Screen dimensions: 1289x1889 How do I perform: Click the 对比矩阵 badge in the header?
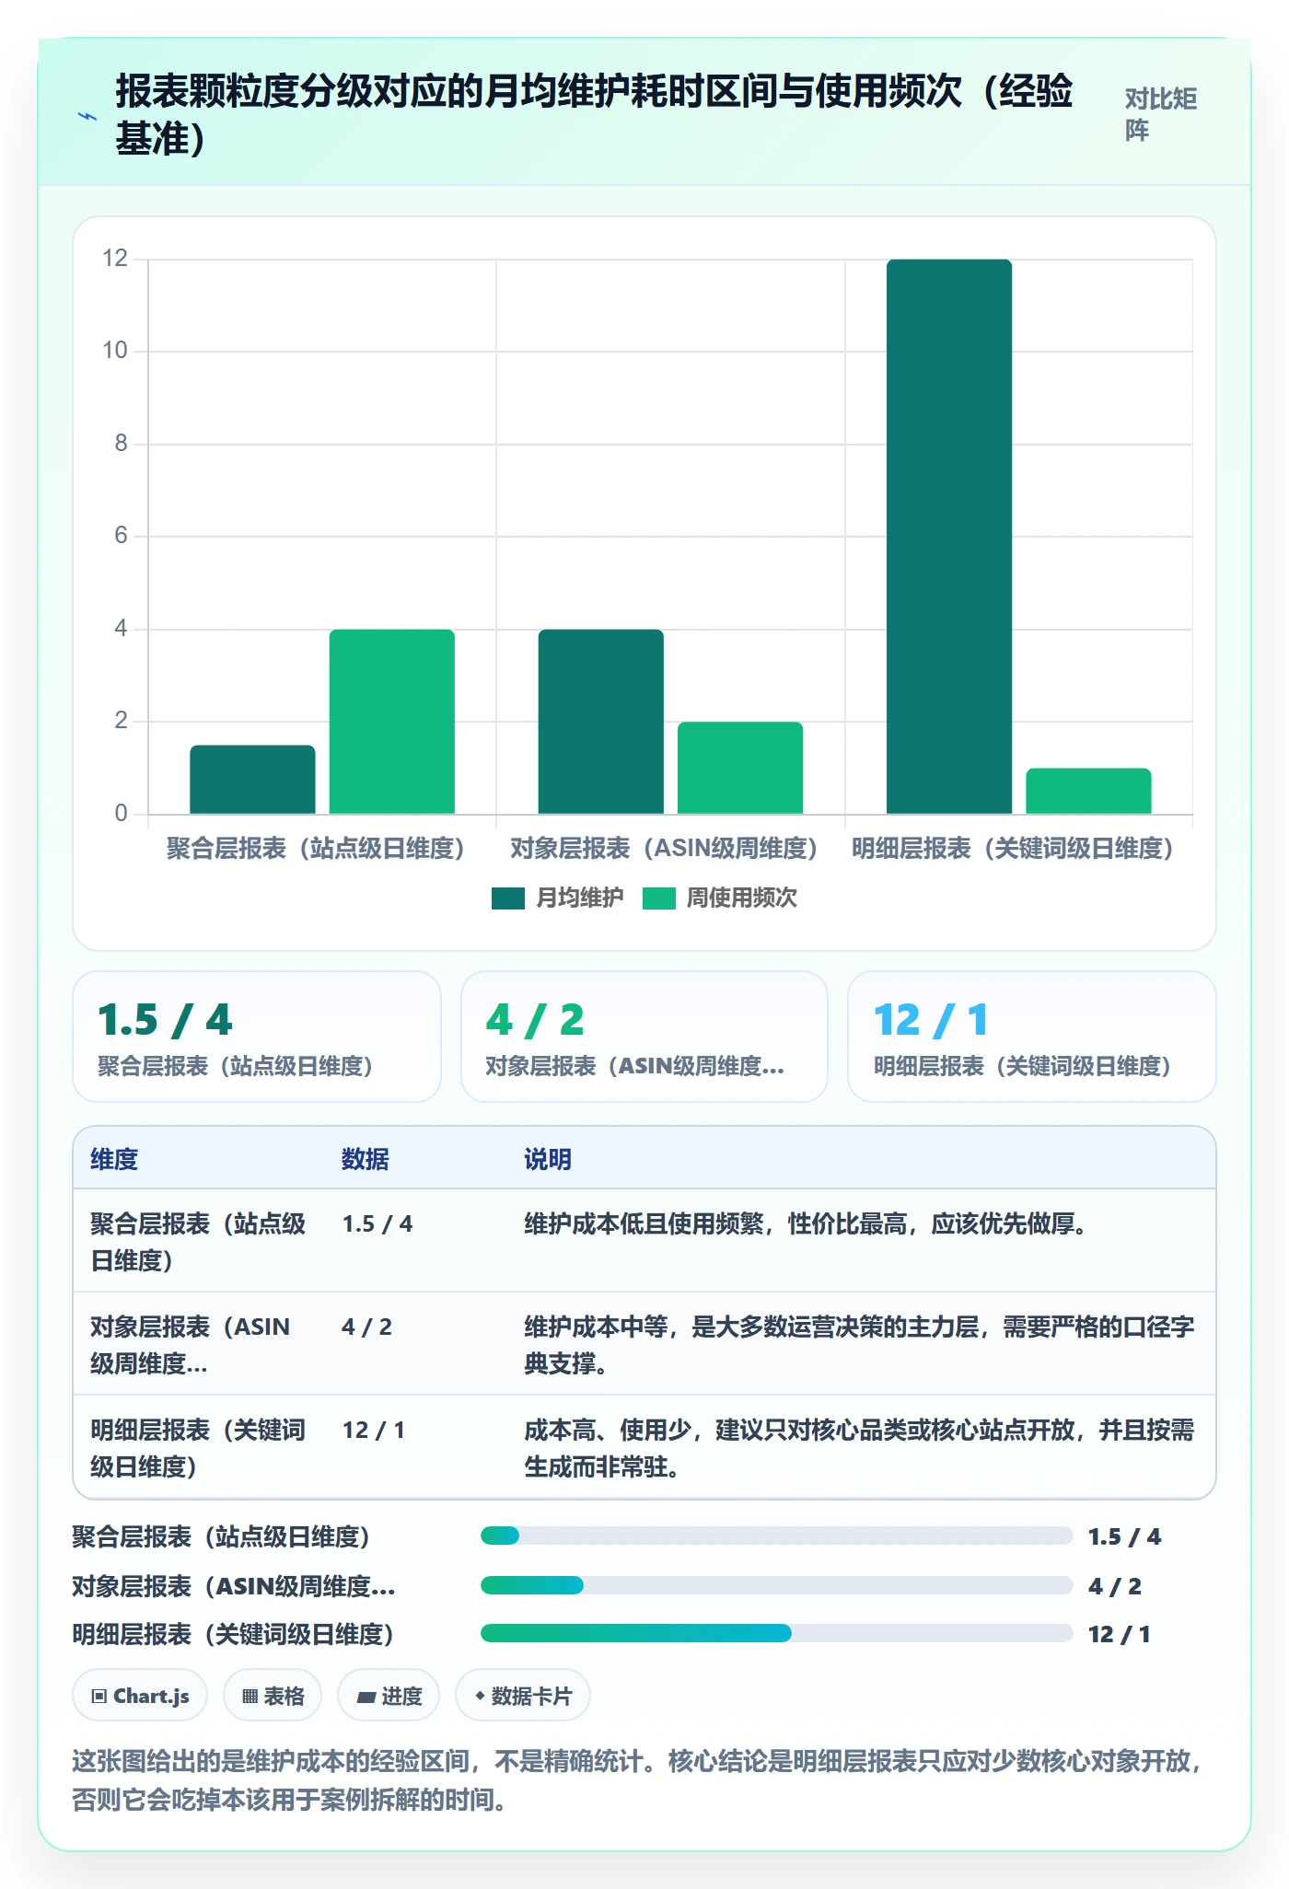click(1161, 114)
